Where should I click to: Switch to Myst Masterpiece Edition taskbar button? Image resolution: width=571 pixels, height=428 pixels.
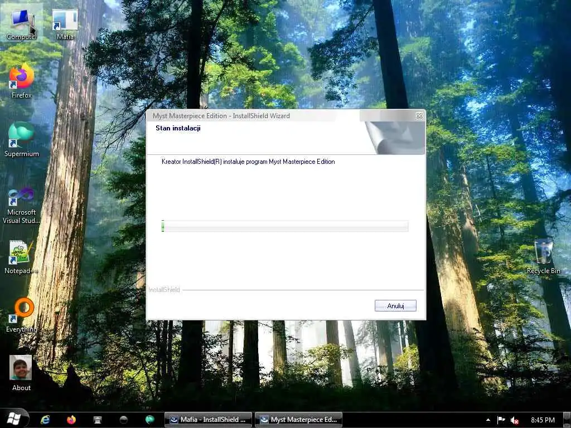[299, 420]
